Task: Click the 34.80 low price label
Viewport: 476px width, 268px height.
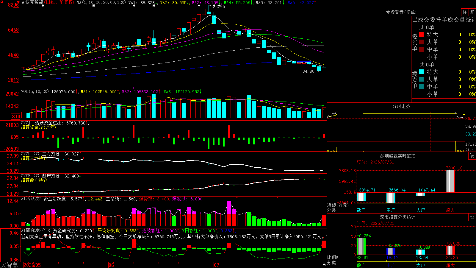Action: coord(309,71)
